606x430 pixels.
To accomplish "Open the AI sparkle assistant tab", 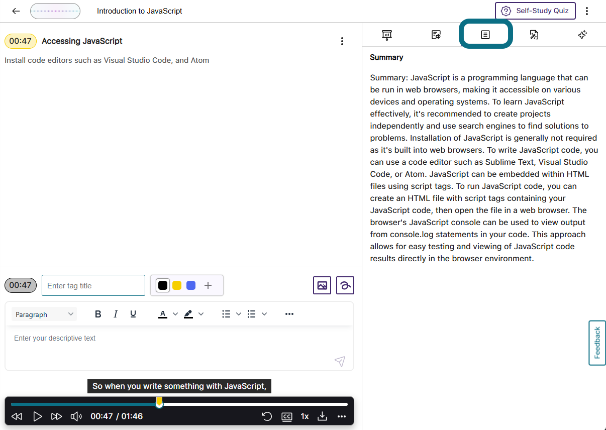I will coord(582,35).
